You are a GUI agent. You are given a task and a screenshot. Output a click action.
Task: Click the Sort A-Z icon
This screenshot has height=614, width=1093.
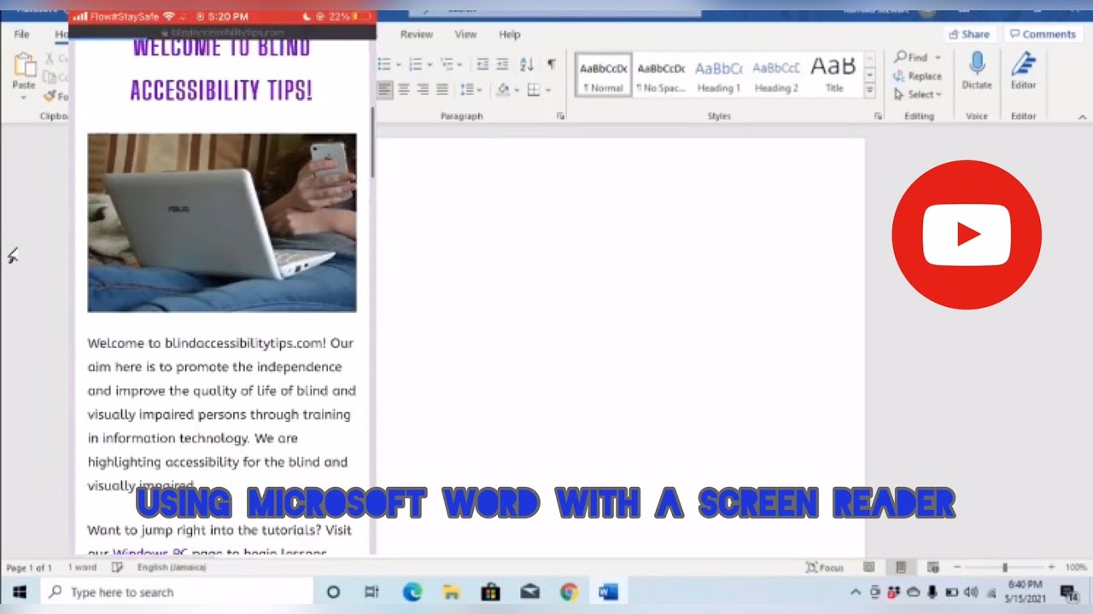(527, 65)
